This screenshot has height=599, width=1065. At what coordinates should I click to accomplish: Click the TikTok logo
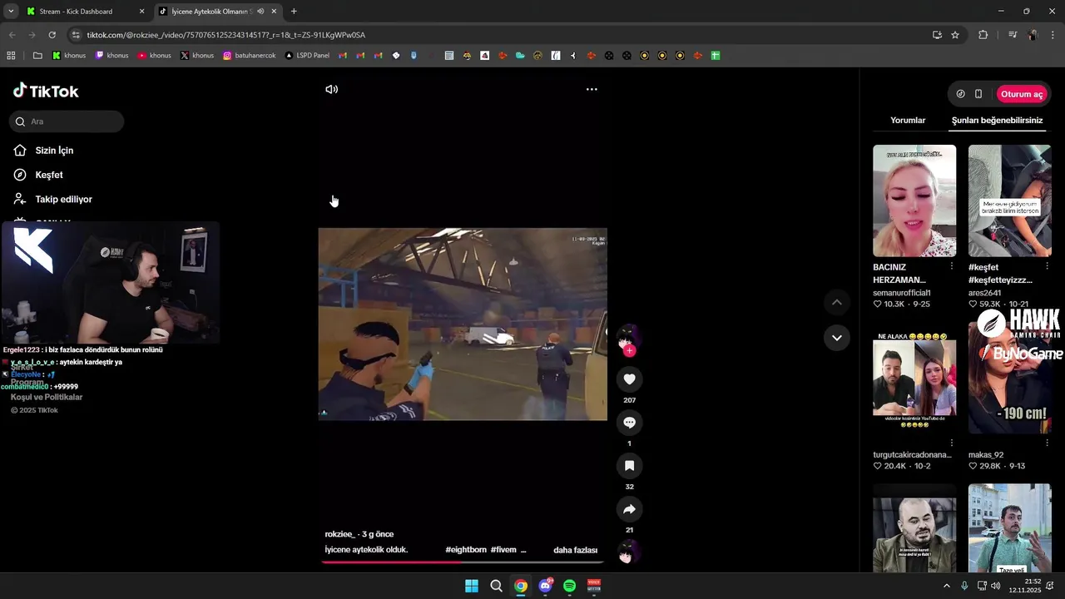(x=46, y=91)
